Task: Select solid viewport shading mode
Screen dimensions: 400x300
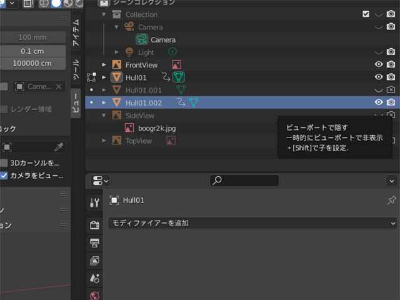Action: [56, 3]
